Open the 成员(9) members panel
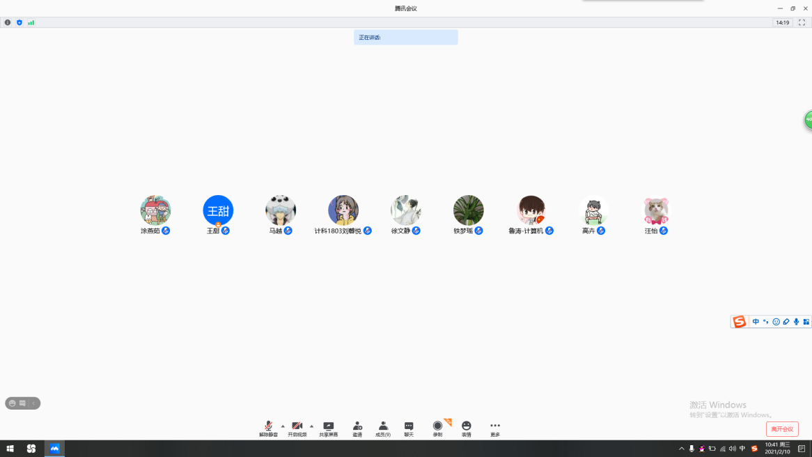 click(x=383, y=428)
